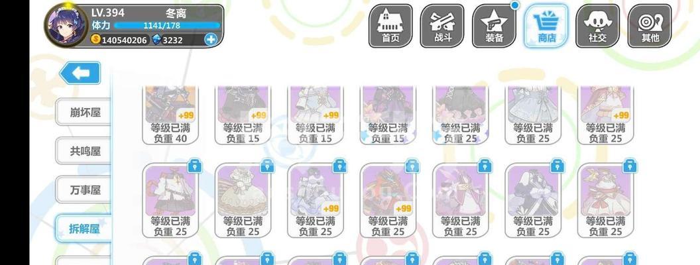
Task: Click the blue back arrow button
Action: click(x=80, y=73)
